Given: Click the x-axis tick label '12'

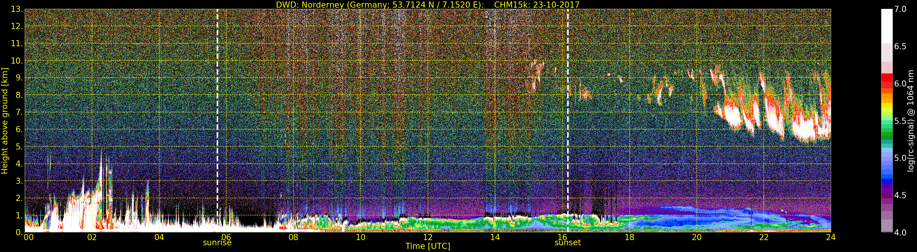Looking at the screenshot, I should click(428, 237).
